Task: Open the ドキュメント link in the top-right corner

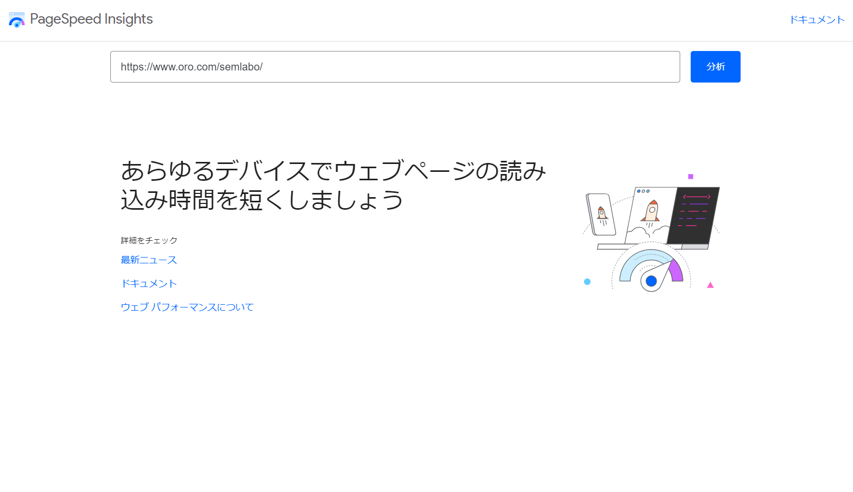Action: click(817, 19)
